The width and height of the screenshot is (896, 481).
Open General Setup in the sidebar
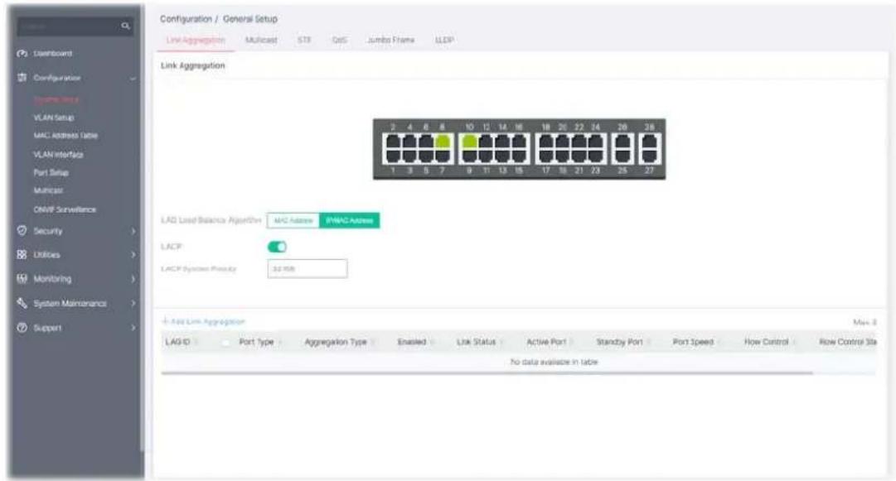pyautogui.click(x=56, y=99)
